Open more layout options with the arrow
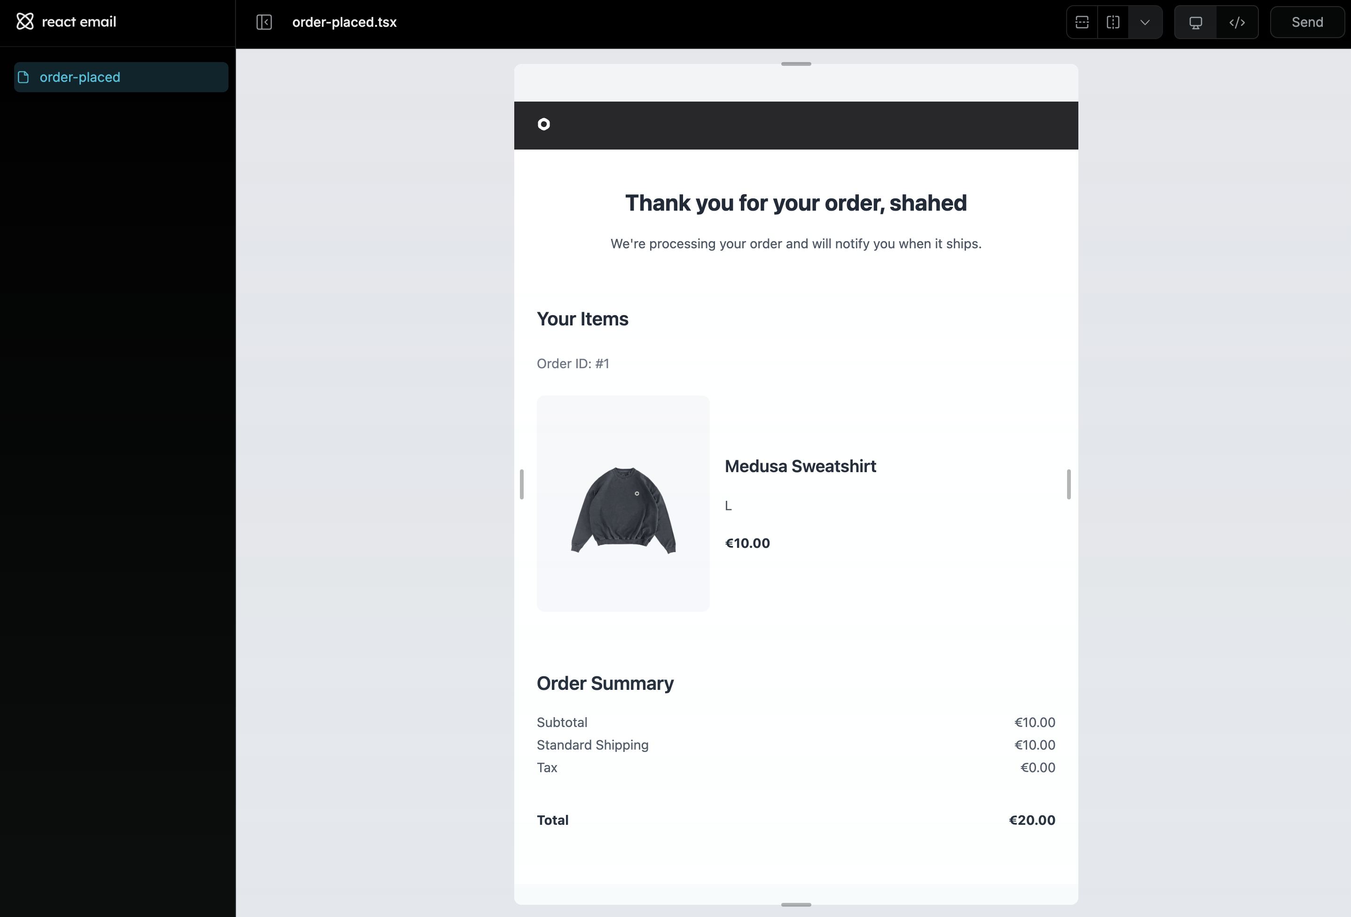 point(1145,22)
